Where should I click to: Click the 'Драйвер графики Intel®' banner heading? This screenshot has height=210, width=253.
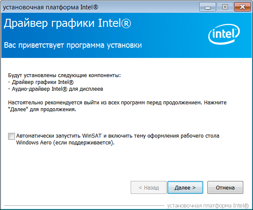(67, 23)
